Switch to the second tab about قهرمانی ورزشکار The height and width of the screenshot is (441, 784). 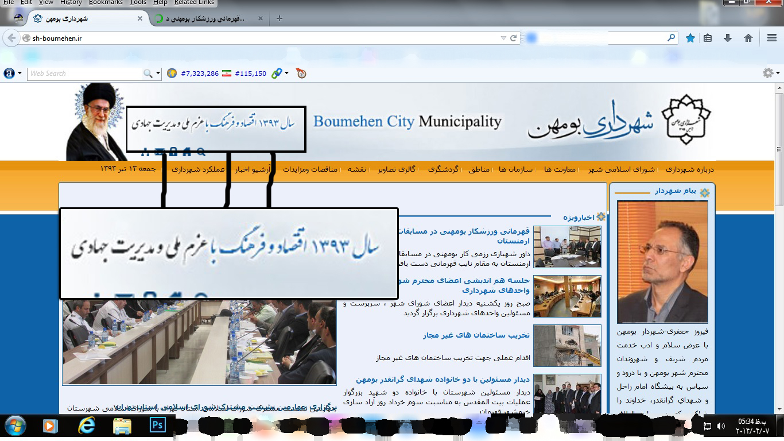pyautogui.click(x=207, y=18)
